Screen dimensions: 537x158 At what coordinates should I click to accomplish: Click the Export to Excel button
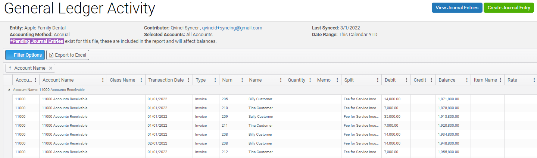coord(68,55)
